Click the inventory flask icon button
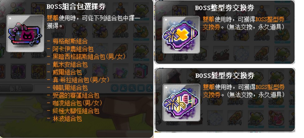This screenshot has width=304, height=138. [x=123, y=88]
